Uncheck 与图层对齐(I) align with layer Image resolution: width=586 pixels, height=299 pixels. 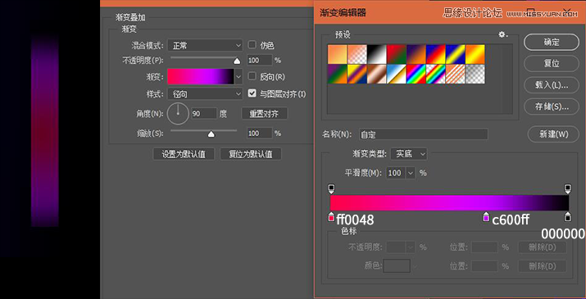252,93
